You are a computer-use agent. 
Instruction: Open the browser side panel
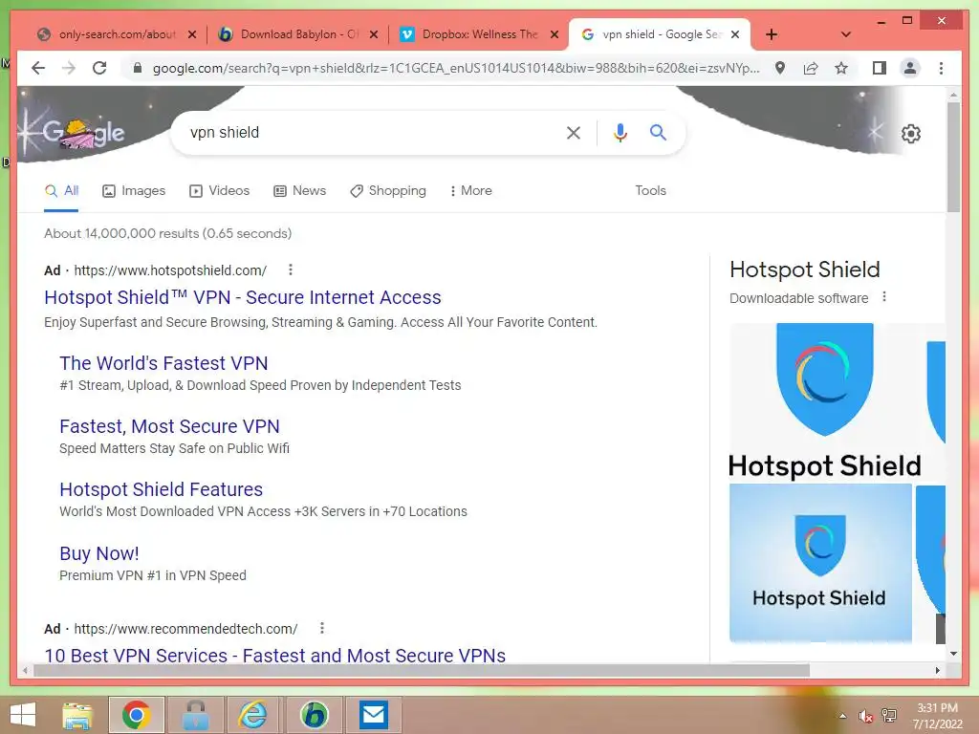(880, 68)
